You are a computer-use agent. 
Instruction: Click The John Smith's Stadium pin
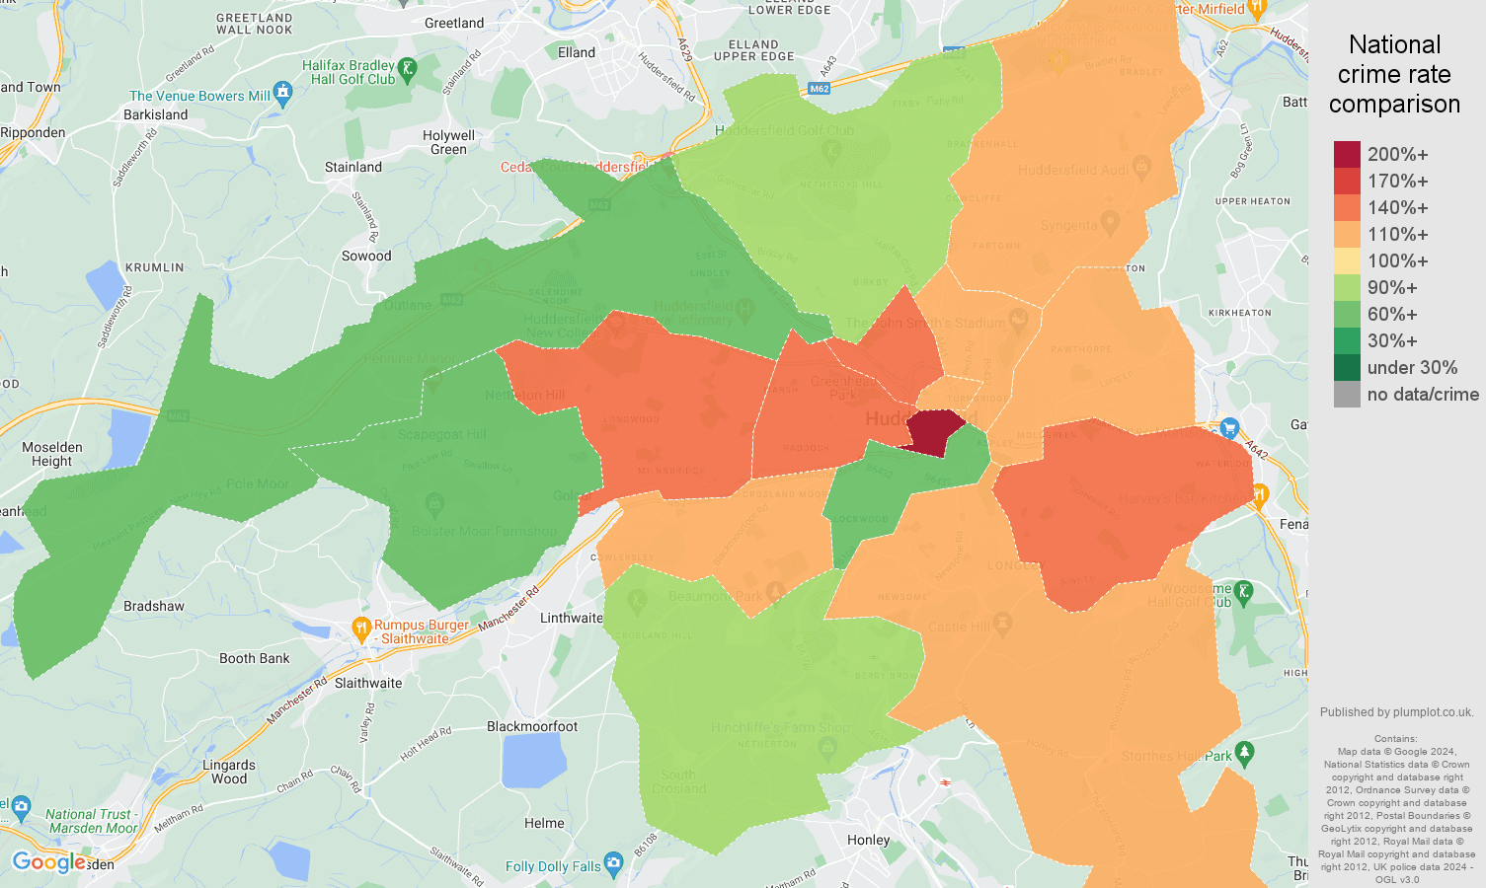pos(1018,319)
